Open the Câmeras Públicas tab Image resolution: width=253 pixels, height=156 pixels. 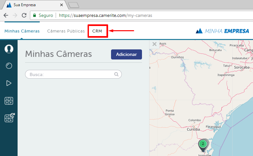(66, 31)
